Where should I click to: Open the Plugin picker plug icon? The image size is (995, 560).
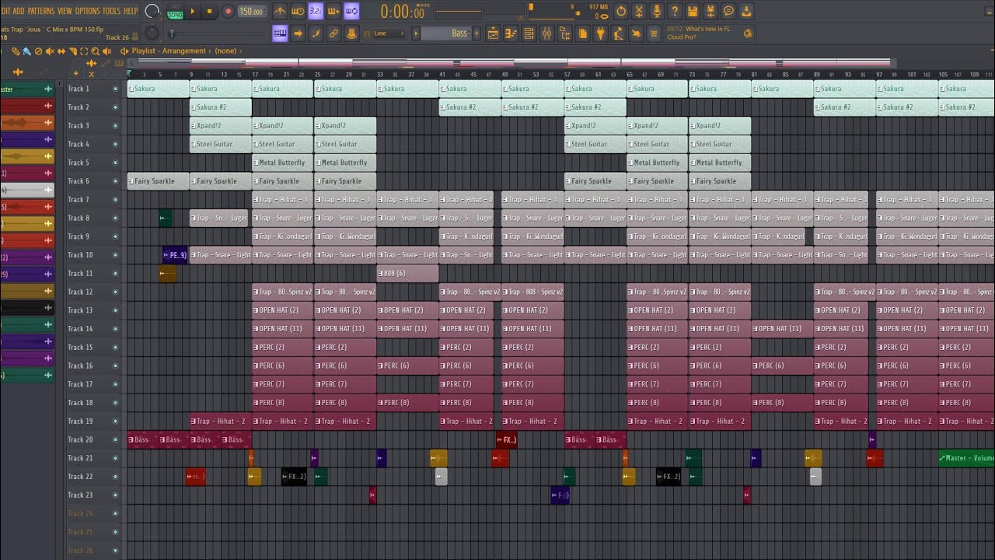[601, 33]
